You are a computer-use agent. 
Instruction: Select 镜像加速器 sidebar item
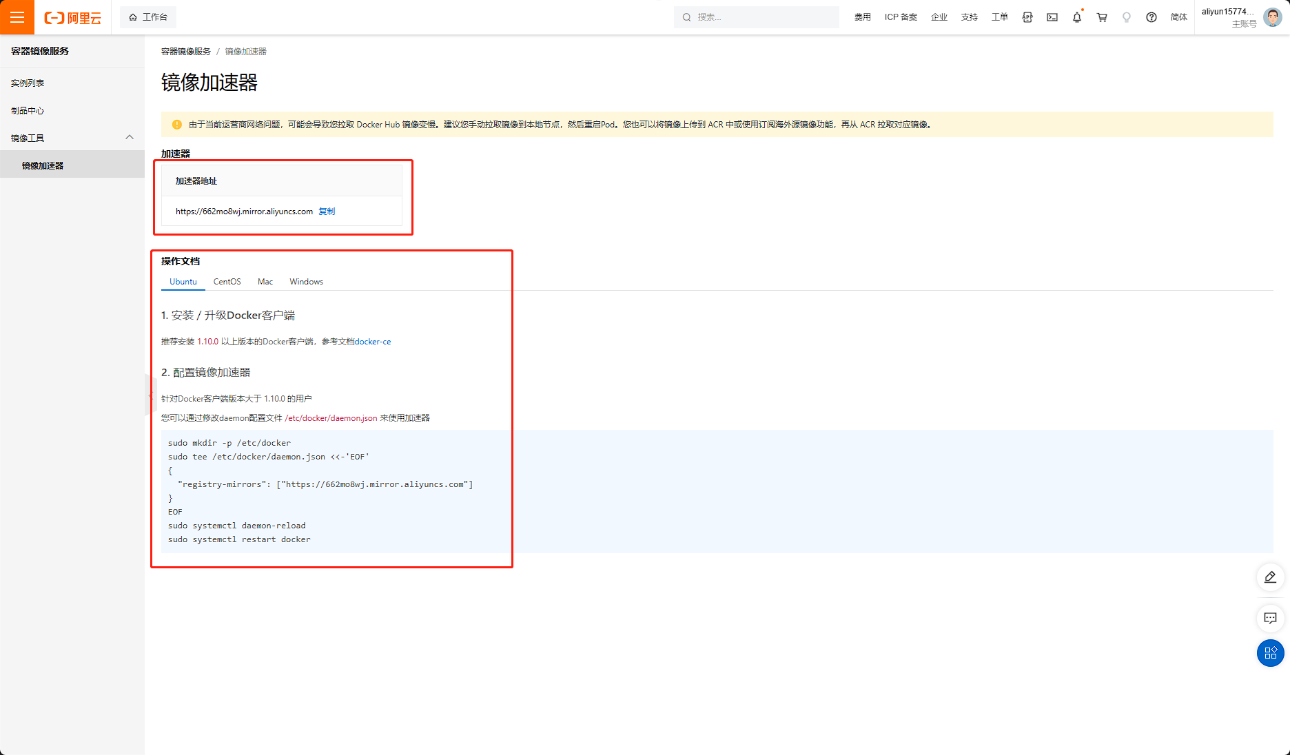point(72,165)
